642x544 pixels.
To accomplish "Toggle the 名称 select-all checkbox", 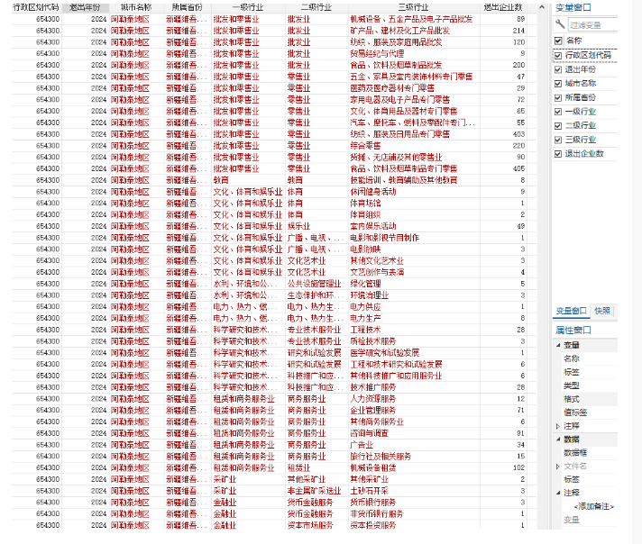I will 559,41.
